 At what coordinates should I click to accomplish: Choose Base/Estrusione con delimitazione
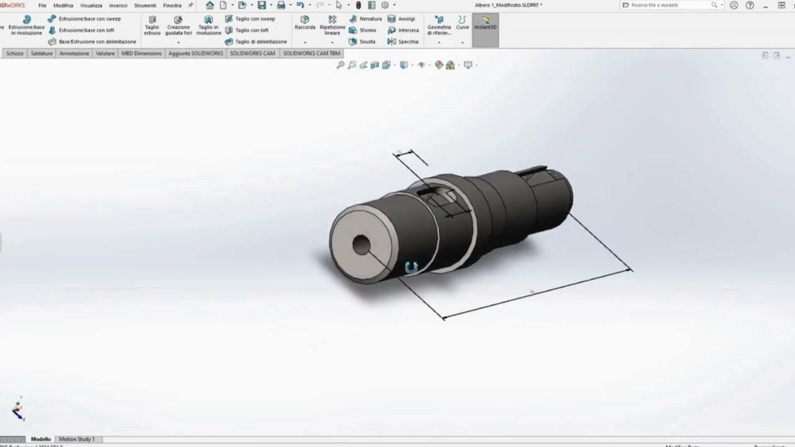pos(92,42)
